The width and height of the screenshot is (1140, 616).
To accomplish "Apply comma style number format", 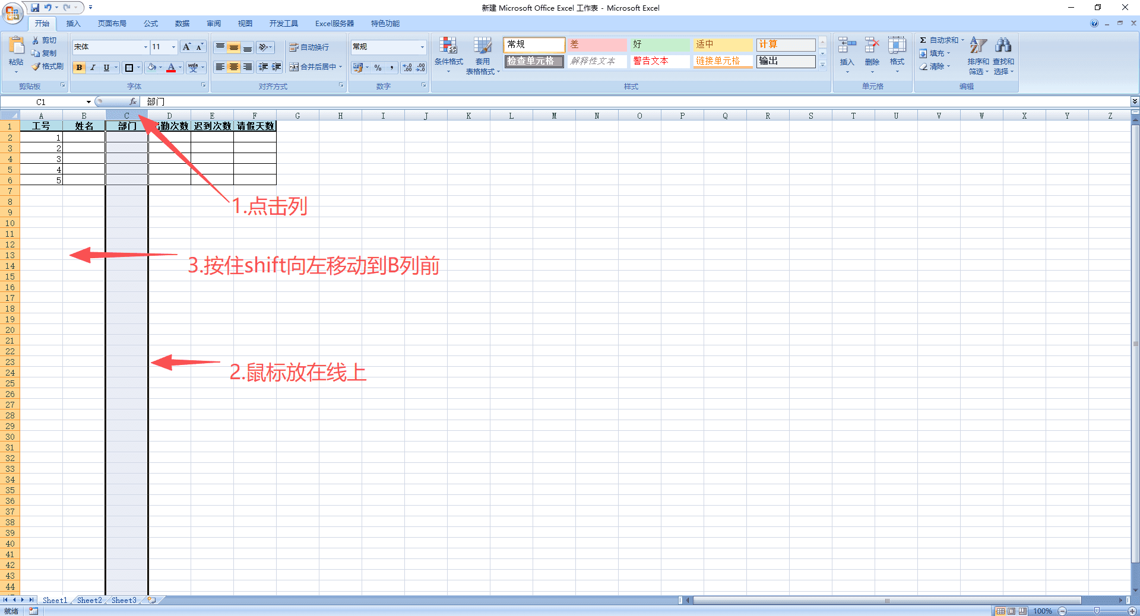I will (x=392, y=68).
